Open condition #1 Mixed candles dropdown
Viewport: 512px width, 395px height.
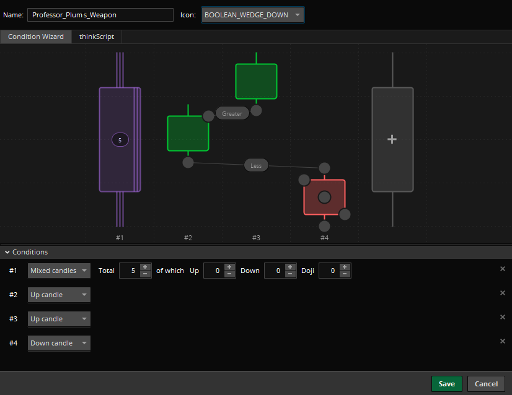(x=59, y=271)
